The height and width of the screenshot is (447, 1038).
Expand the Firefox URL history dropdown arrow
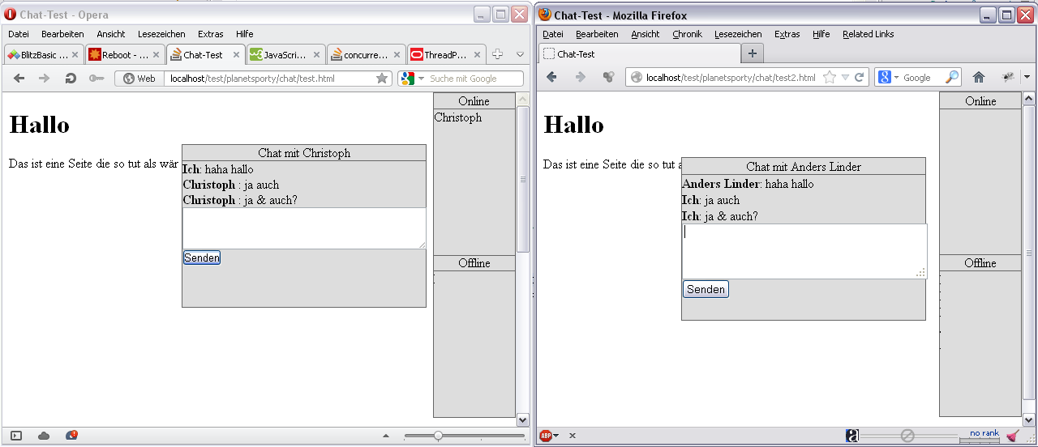point(845,77)
